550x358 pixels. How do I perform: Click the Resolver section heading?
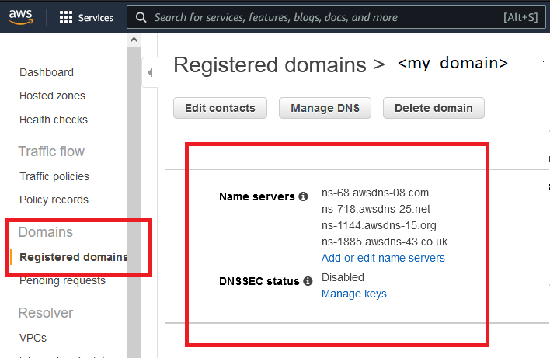46,313
